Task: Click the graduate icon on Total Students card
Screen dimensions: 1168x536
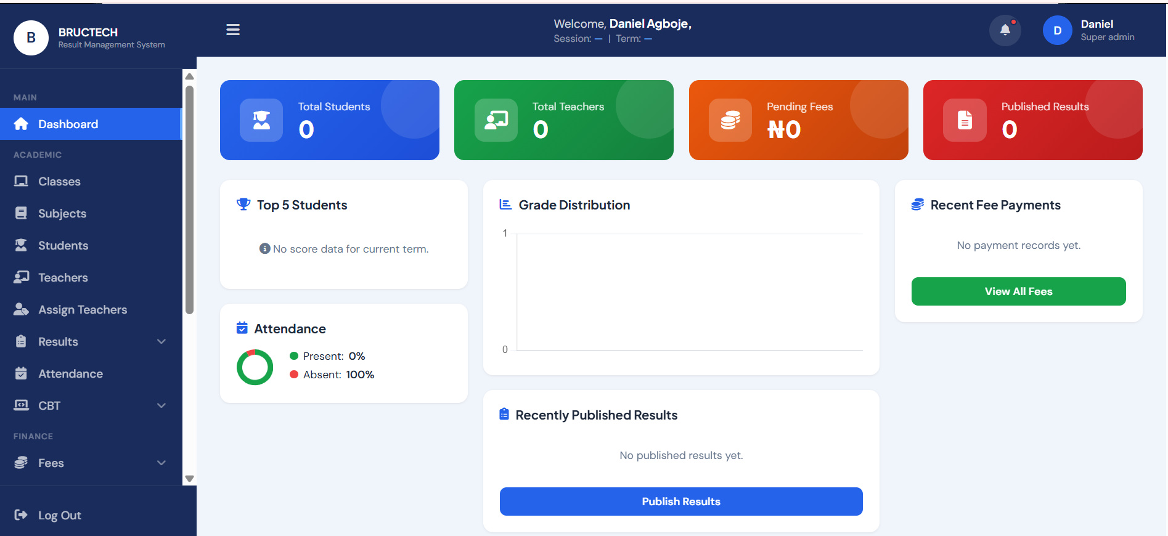Action: point(261,120)
